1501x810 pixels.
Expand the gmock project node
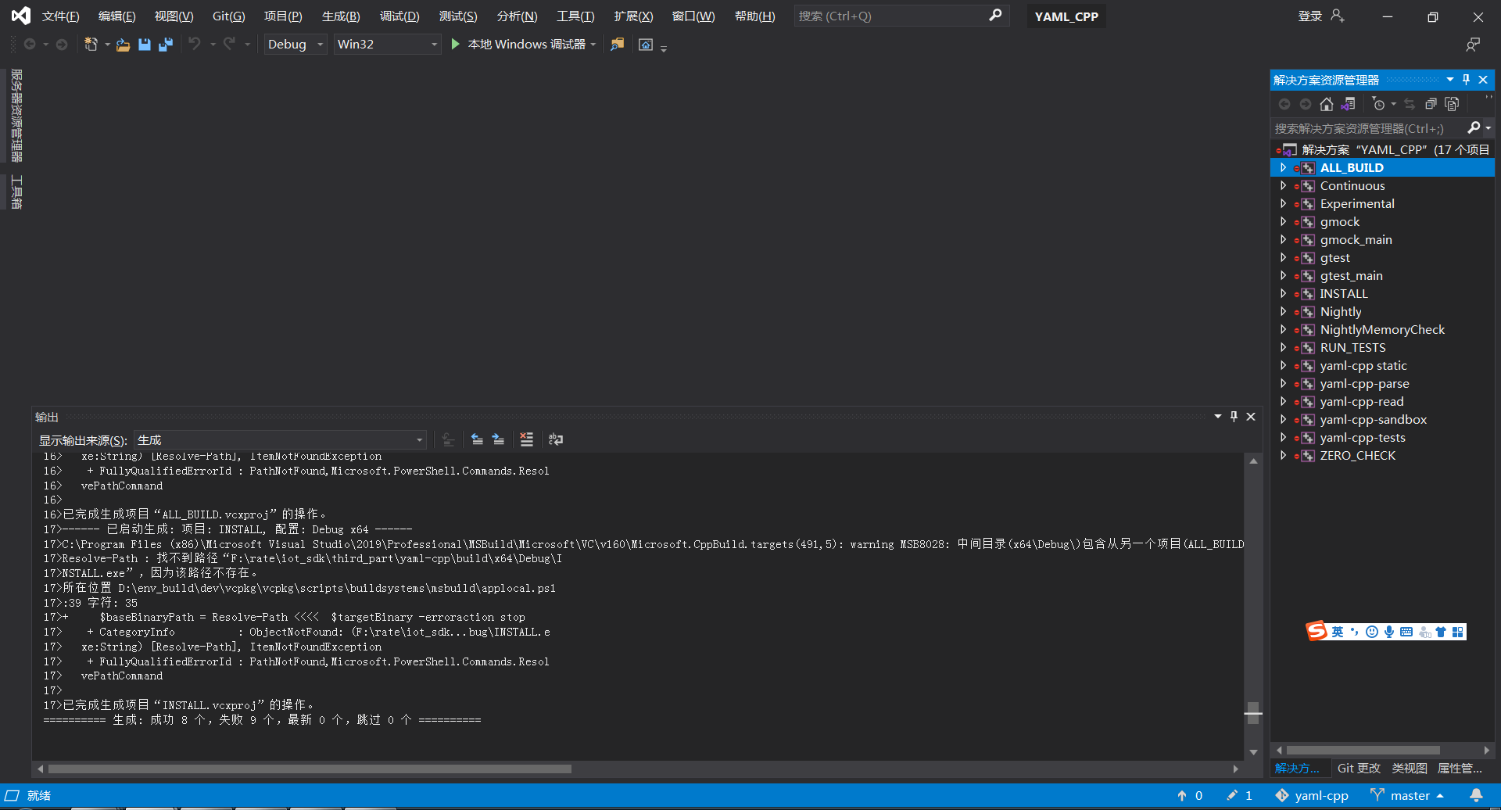[x=1284, y=221]
